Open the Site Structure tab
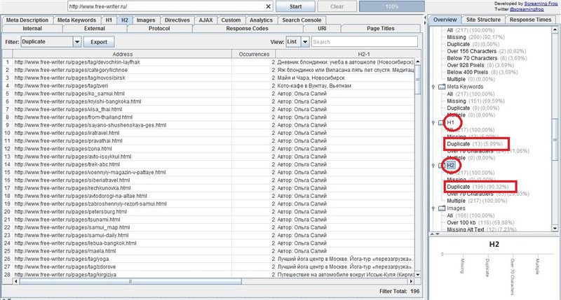This screenshot has height=300, width=561. click(x=483, y=20)
